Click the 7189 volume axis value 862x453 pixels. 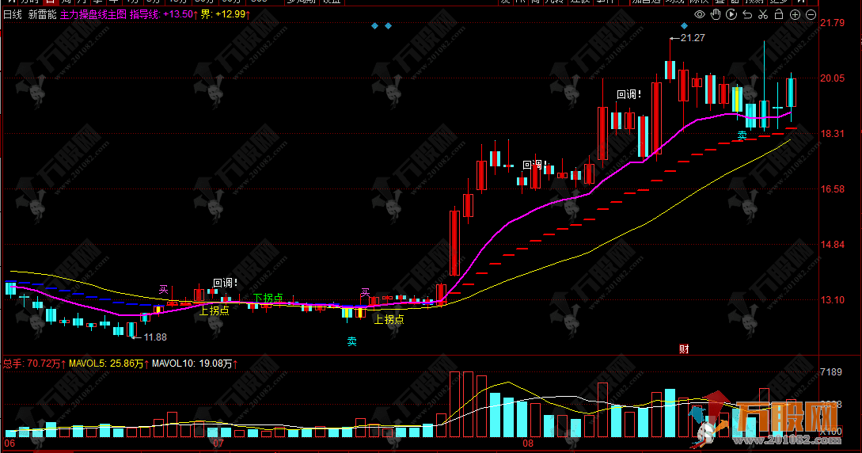point(830,372)
